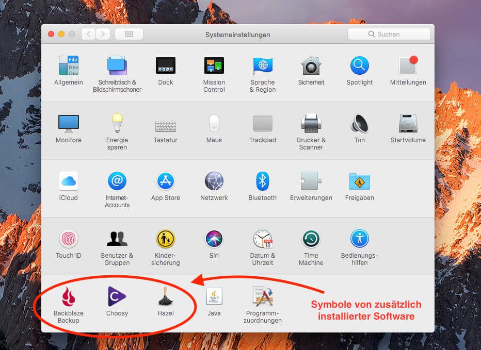This screenshot has height=350, width=481.
Task: Open Drucker & Scanner settings
Action: [x=311, y=124]
